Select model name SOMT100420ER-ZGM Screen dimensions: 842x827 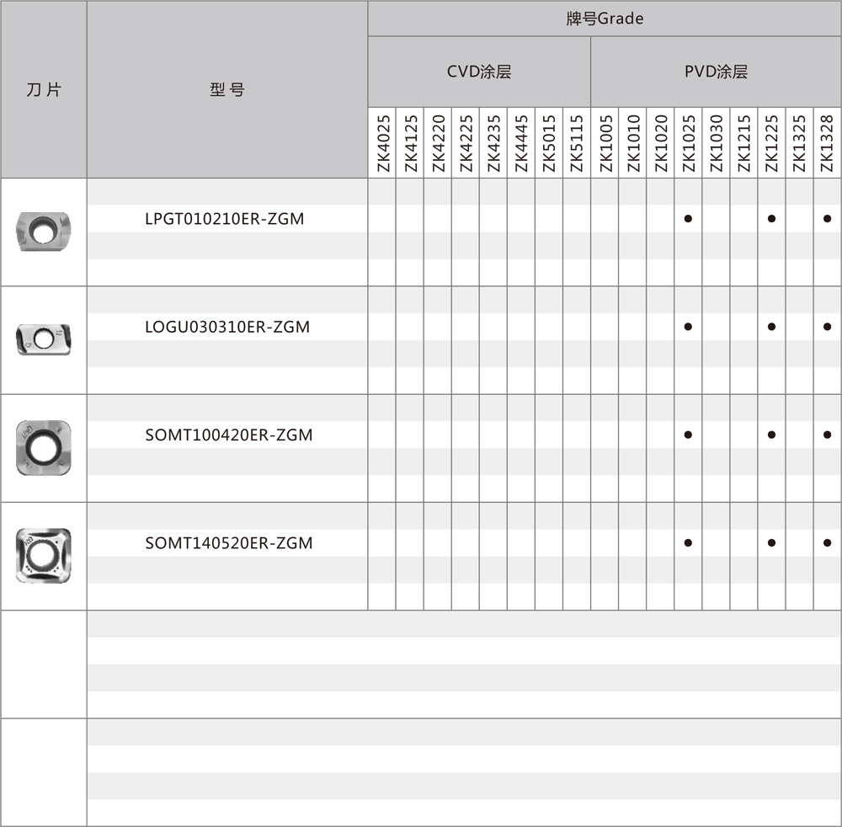tap(228, 435)
